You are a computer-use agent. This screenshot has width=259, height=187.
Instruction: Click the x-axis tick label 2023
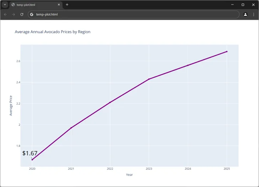click(149, 169)
